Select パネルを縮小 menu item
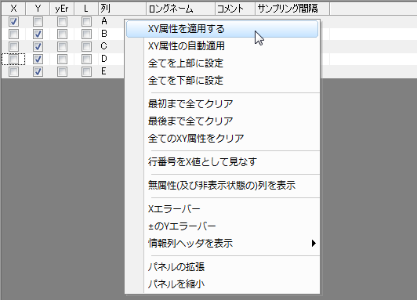Screen dimensions: 417x300 [222, 284]
